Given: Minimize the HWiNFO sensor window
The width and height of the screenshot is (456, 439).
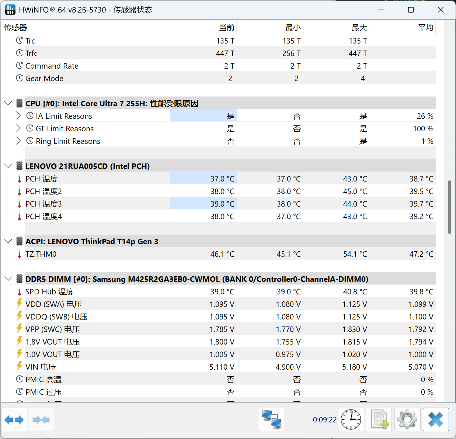Looking at the screenshot, I should click(x=381, y=10).
